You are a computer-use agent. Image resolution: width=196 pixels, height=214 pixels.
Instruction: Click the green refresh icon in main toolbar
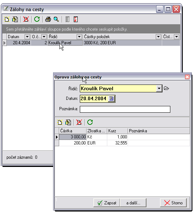coord(37,19)
